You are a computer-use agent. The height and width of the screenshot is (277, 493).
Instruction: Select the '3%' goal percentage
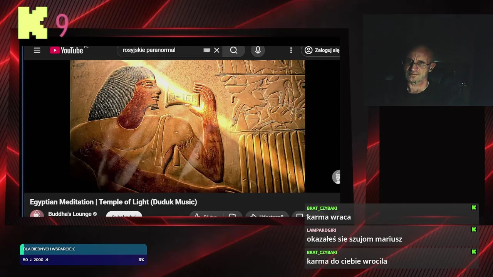(x=141, y=260)
